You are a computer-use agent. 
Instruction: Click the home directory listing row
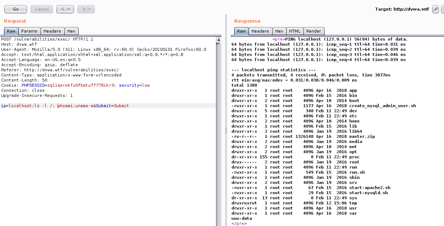coord(296,121)
